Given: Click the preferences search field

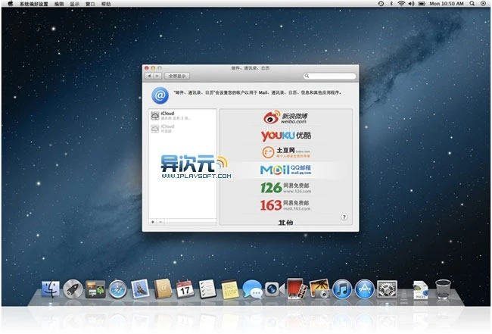Looking at the screenshot, I should (x=329, y=76).
